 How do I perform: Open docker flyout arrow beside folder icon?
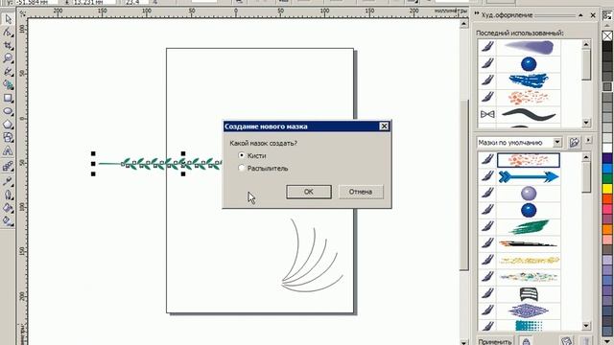point(588,140)
